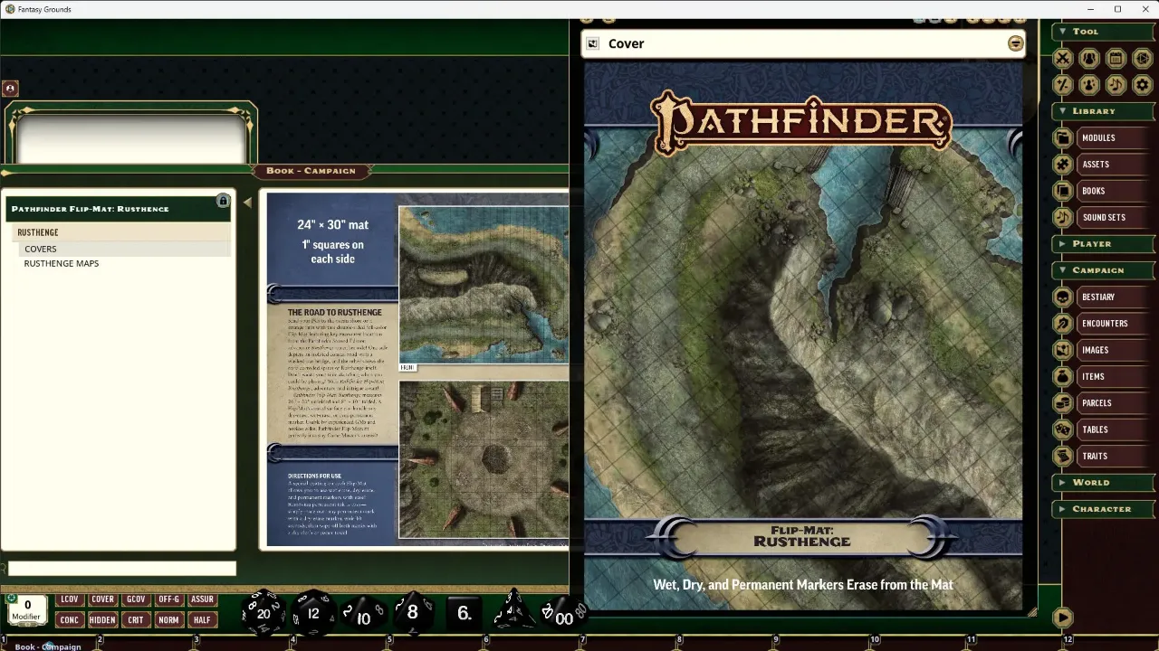Toggle the ASSUR modifier button
1159x651 pixels.
[x=202, y=599]
